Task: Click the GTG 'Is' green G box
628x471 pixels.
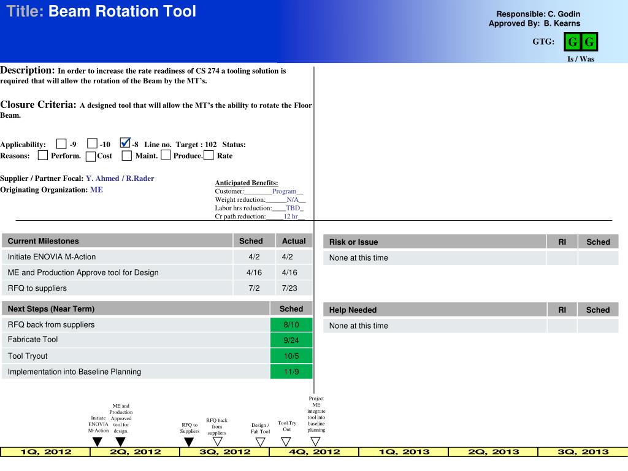Action: click(x=572, y=42)
